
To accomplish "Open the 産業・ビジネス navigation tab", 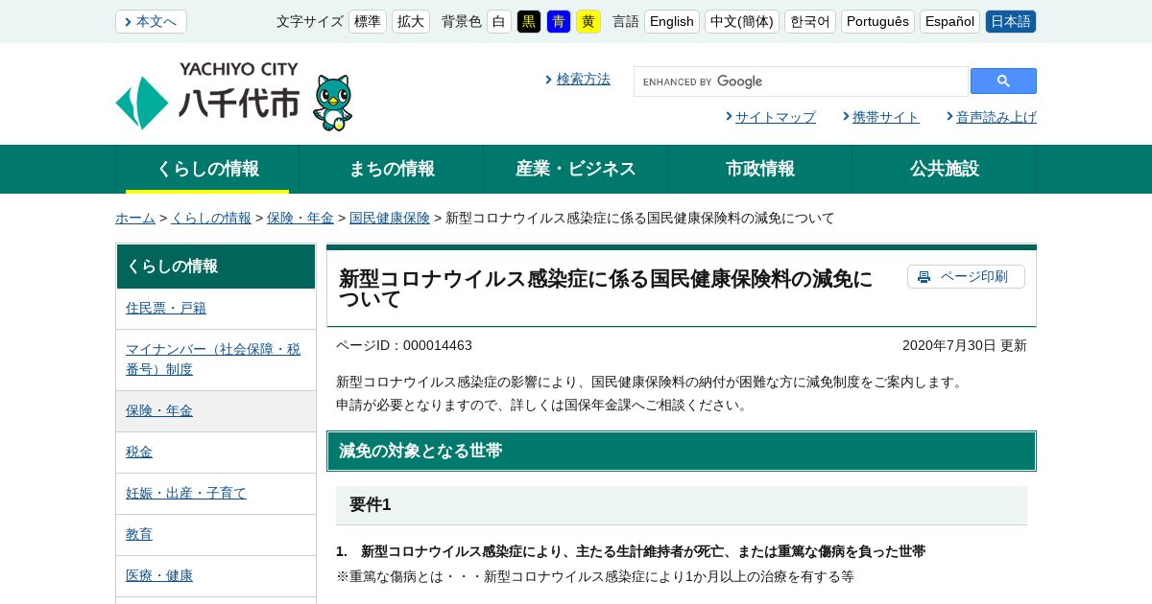I will (576, 169).
